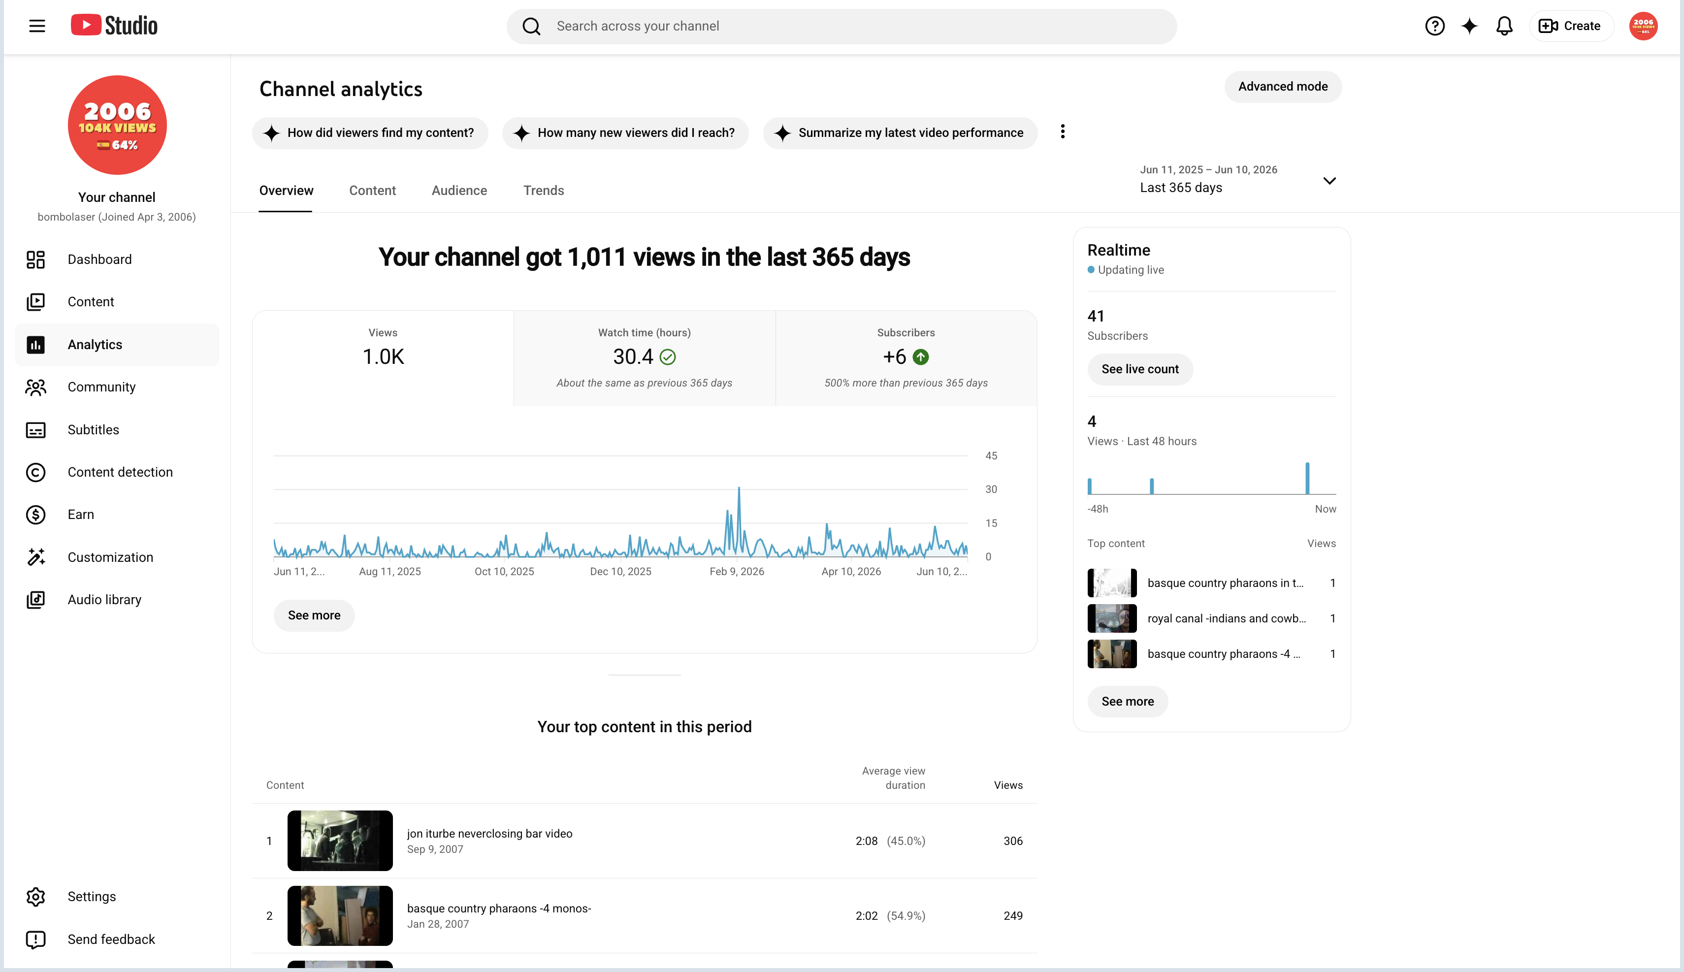Switch to the Audience tab
The width and height of the screenshot is (1684, 972).
click(x=459, y=191)
